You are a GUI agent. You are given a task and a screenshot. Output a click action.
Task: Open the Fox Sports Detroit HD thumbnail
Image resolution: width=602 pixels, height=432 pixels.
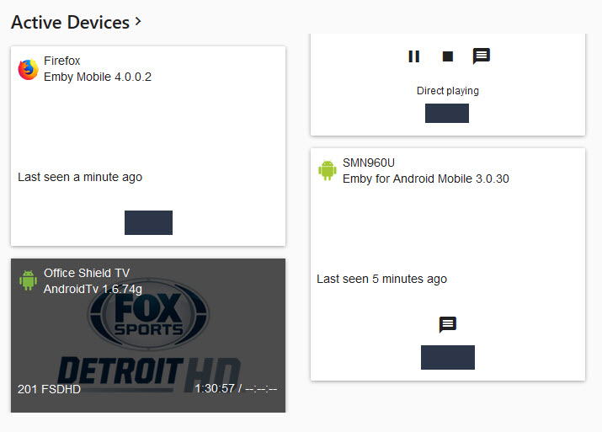148,336
